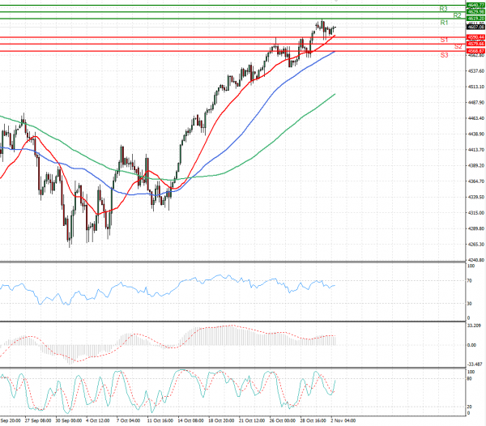Image resolution: width=486 pixels, height=426 pixels.
Task: Click the 21 Oct 12:00 time label
Action: 252,420
